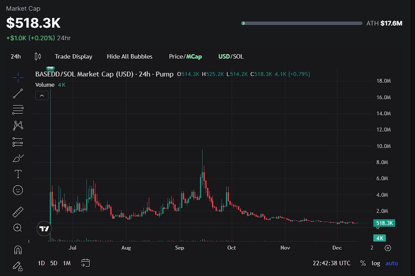Viewport: 415px width, 276px height.
Task: Toggle log scale mode
Action: pyautogui.click(x=376, y=263)
